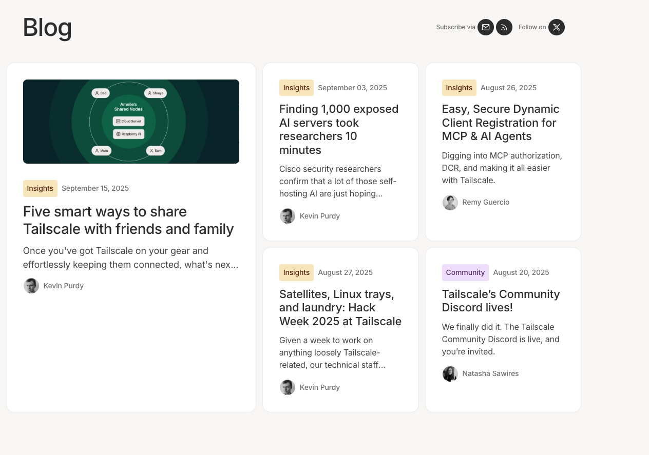This screenshot has width=649, height=455.
Task: Click the date September 15, 2025
Action: [x=95, y=188]
